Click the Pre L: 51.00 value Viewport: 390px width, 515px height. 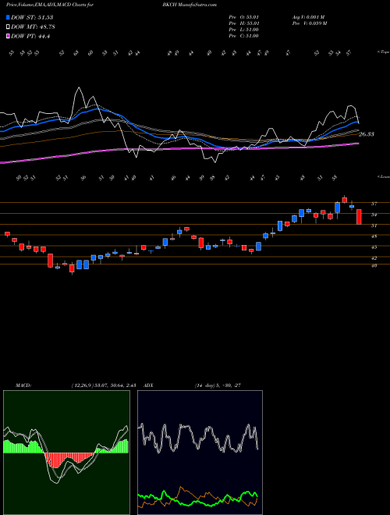point(243,30)
